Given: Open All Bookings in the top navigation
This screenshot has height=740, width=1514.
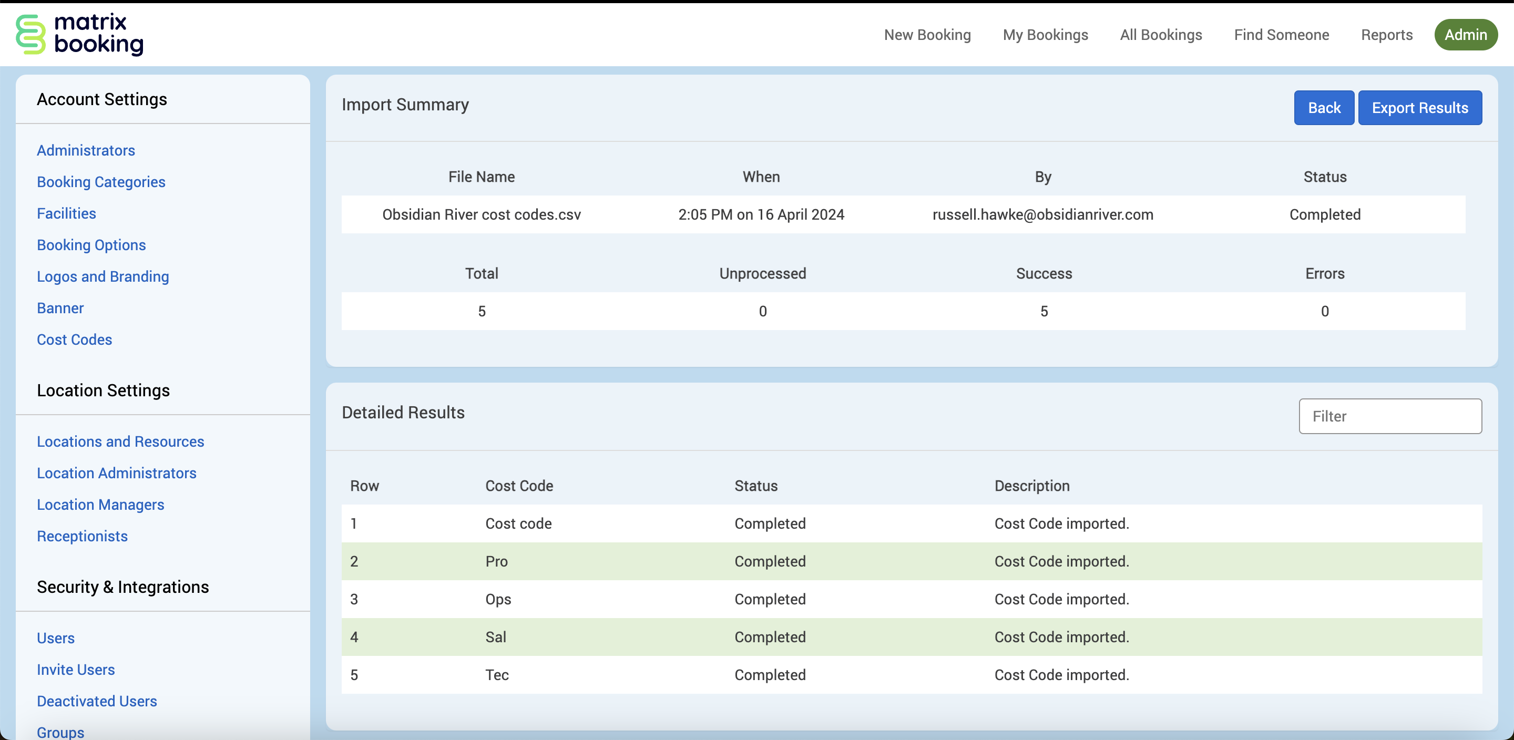Looking at the screenshot, I should point(1161,35).
